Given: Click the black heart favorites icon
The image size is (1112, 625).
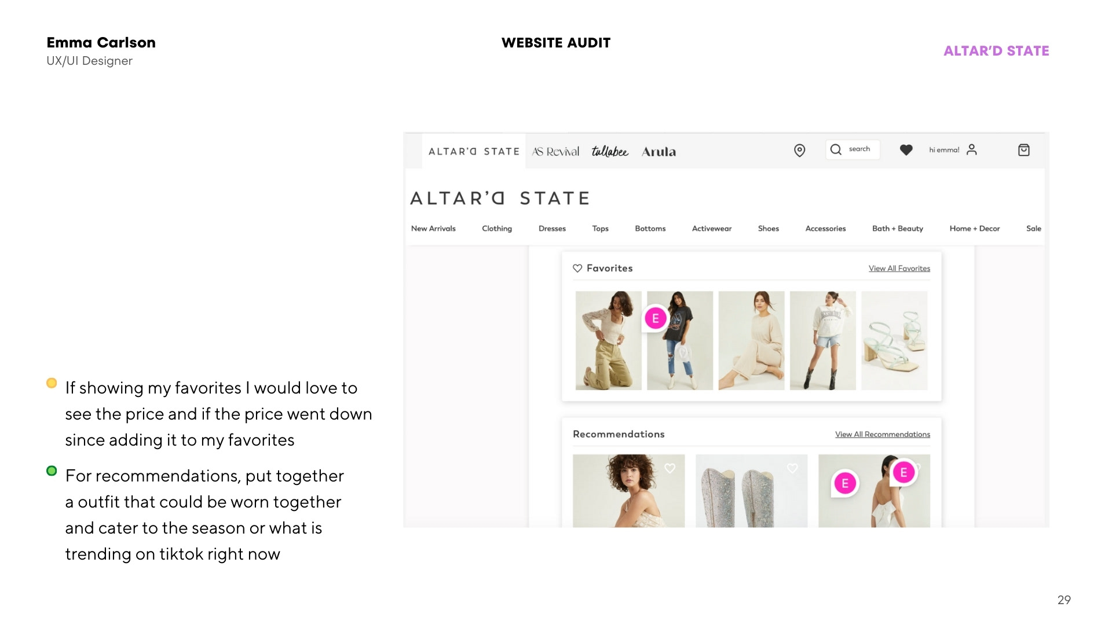Looking at the screenshot, I should point(906,150).
